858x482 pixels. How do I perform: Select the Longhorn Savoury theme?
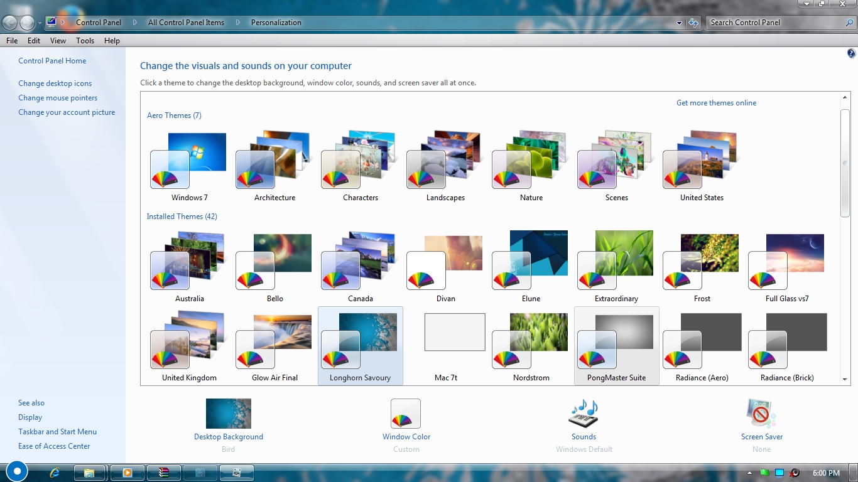(x=360, y=346)
